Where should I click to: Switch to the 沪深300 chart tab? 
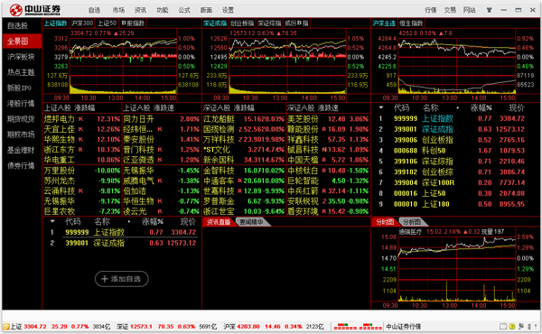point(82,23)
